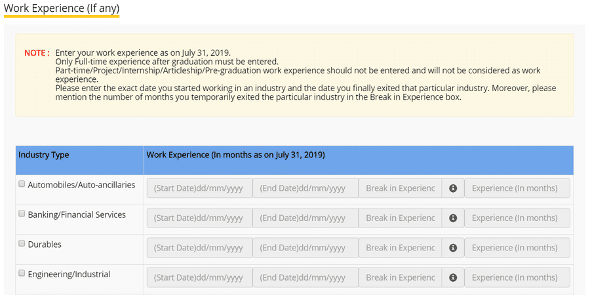
Task: Click info icon in Durables row
Action: point(453,248)
